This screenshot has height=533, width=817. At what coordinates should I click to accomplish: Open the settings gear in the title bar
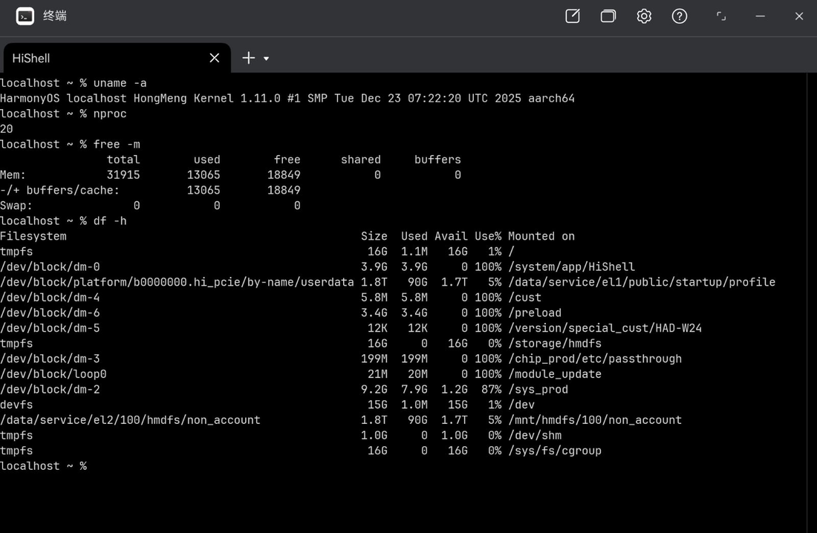tap(643, 16)
